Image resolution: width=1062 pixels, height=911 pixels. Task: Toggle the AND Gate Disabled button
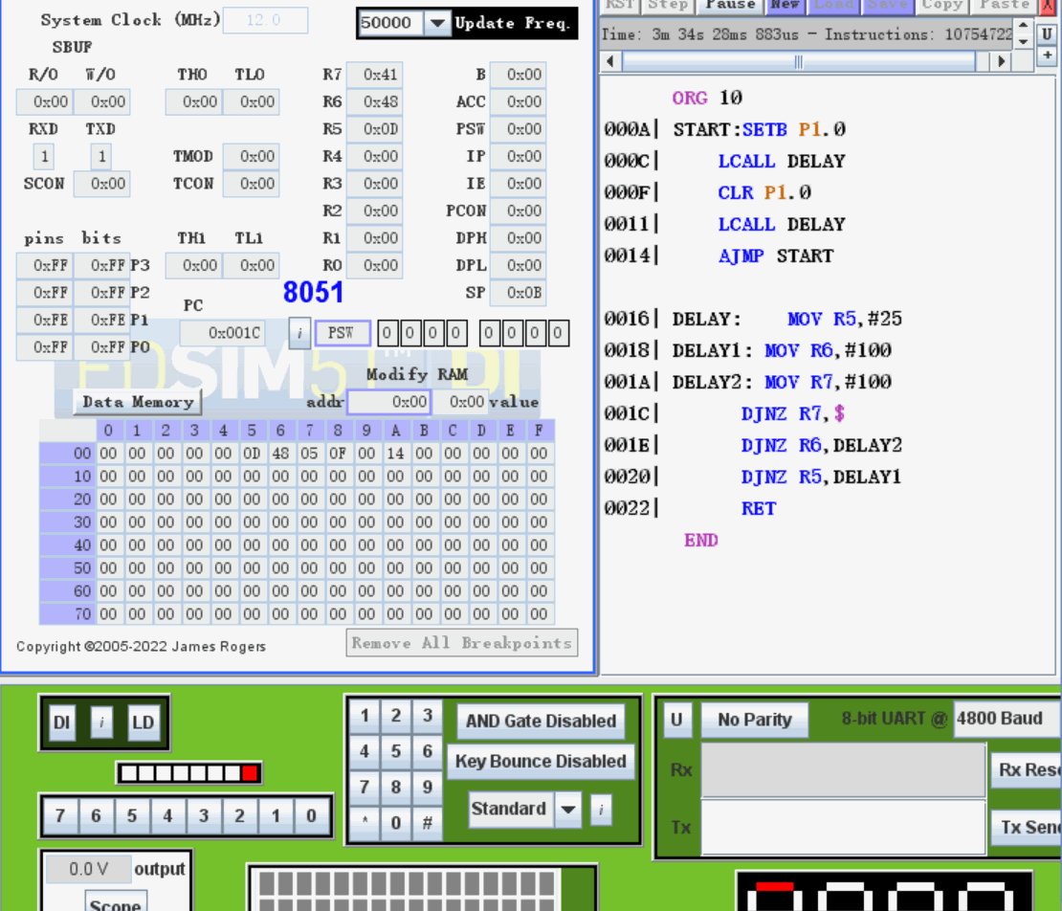point(541,722)
